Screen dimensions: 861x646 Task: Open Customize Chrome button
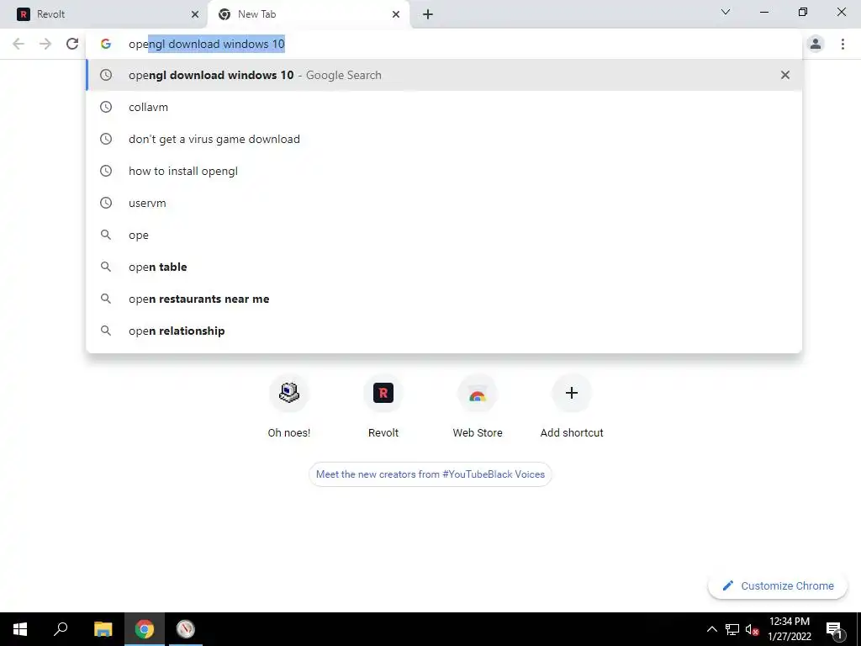pos(778,585)
